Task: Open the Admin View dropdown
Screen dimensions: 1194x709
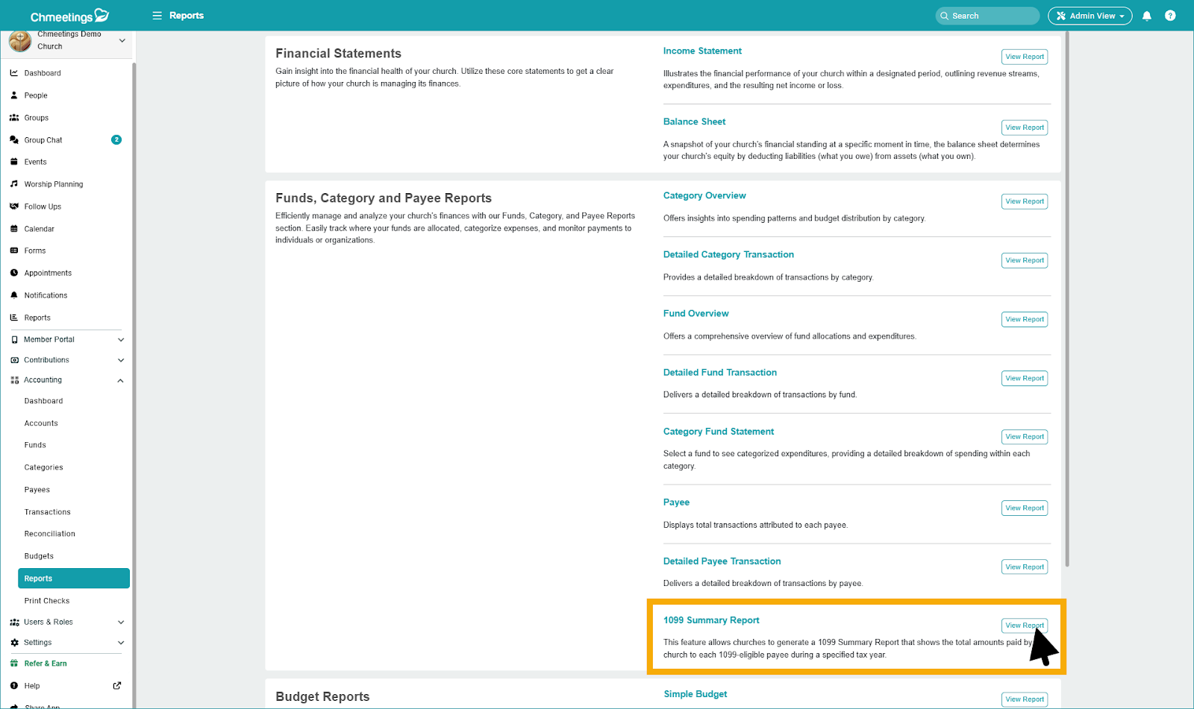Action: pyautogui.click(x=1090, y=16)
